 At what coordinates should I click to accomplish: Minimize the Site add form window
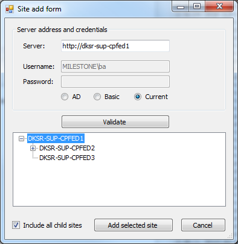click(x=181, y=7)
